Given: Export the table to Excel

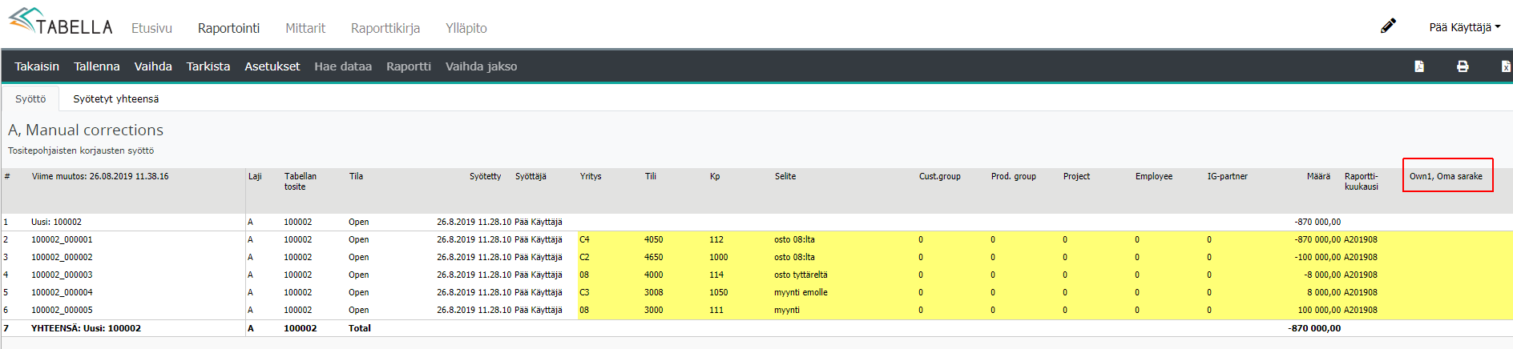Looking at the screenshot, I should (1506, 66).
